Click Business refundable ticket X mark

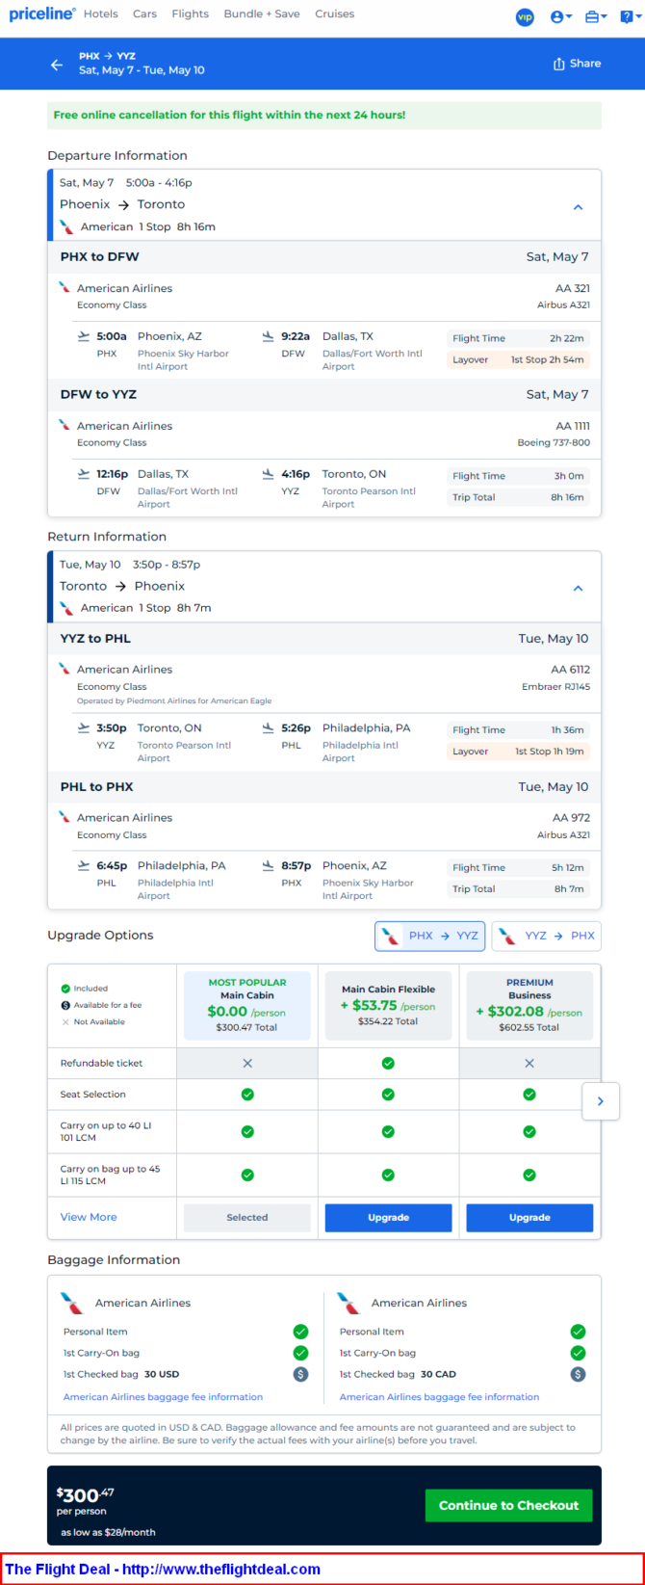point(529,1063)
